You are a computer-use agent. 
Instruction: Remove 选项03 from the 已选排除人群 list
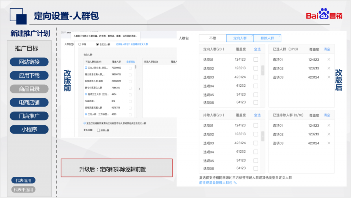[x=329, y=143]
